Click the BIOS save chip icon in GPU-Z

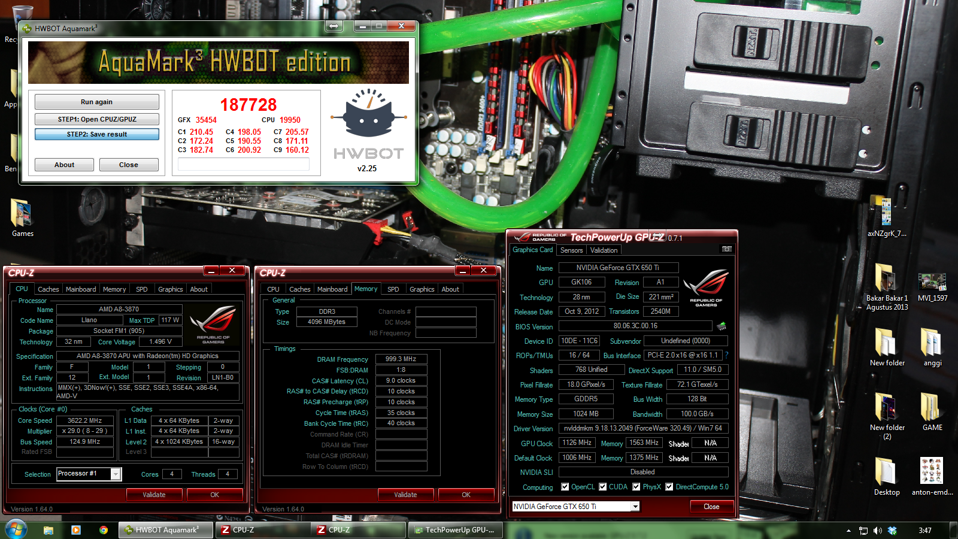click(x=721, y=326)
